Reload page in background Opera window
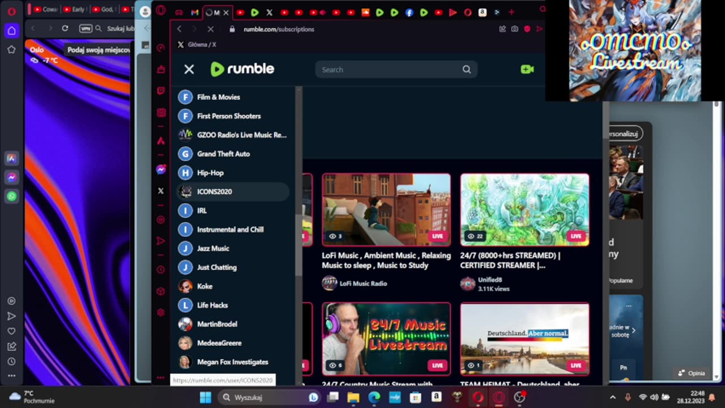The image size is (725, 408). coord(65,28)
